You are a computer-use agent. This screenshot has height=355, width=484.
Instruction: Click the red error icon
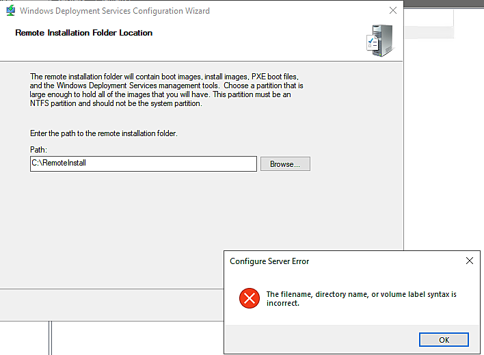pos(250,298)
